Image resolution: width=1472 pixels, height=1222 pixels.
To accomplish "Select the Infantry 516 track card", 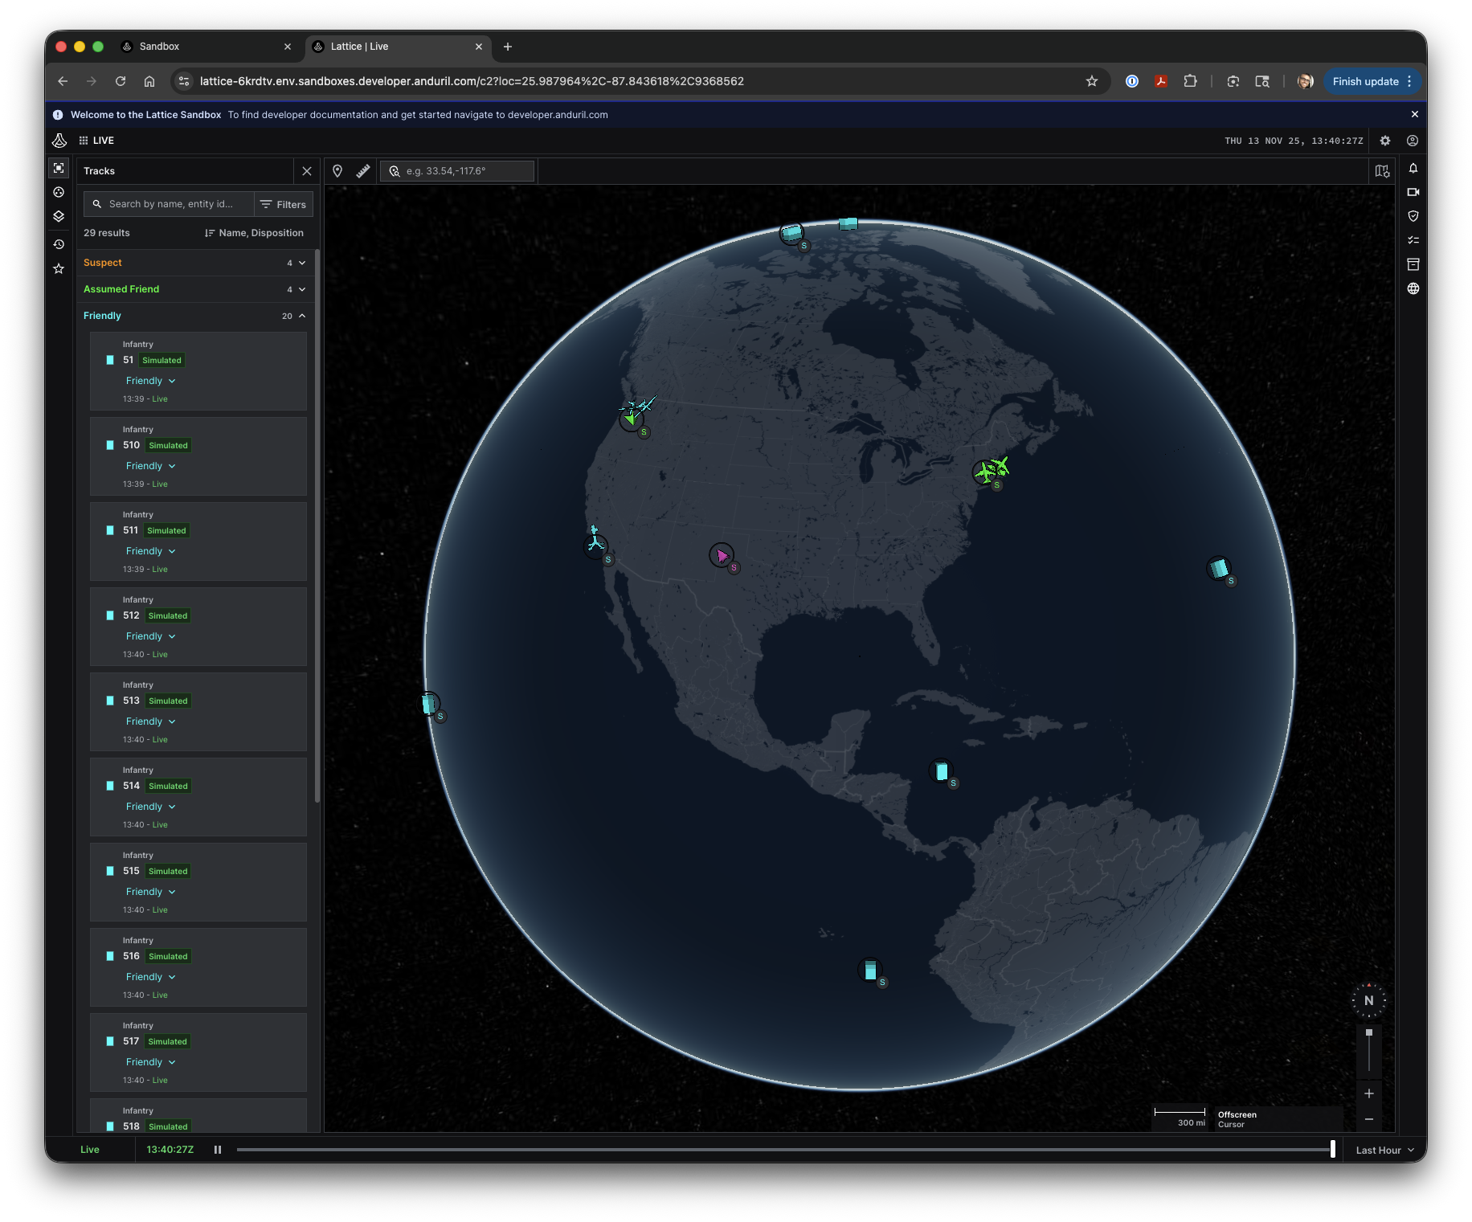I will coord(198,967).
